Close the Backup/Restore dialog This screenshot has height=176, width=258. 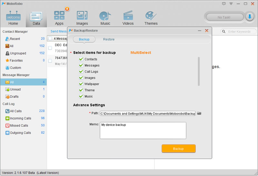pyautogui.click(x=207, y=31)
